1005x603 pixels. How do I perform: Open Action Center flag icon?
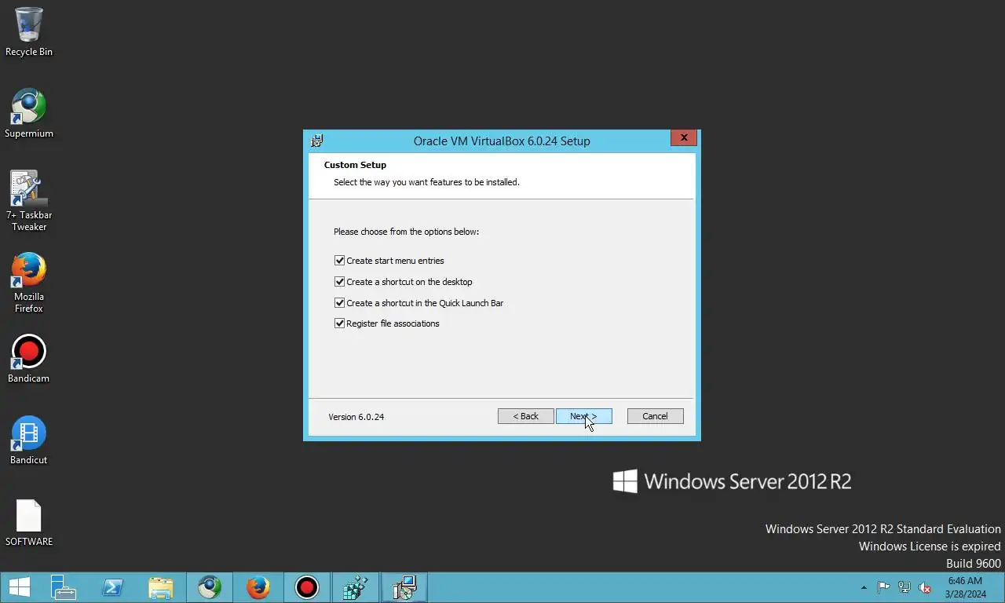[x=883, y=587]
